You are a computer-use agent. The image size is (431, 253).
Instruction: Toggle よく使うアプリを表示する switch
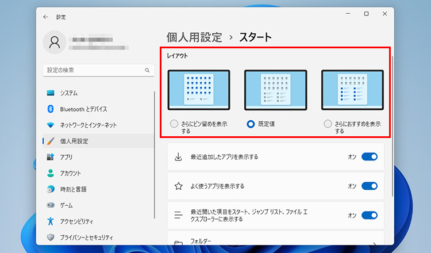(x=369, y=186)
